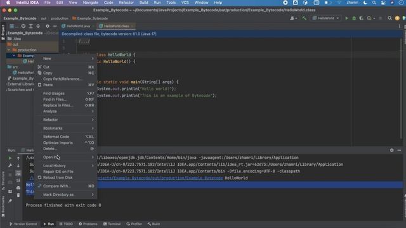Collapse all in Project panel toolbar

[x=38, y=26]
